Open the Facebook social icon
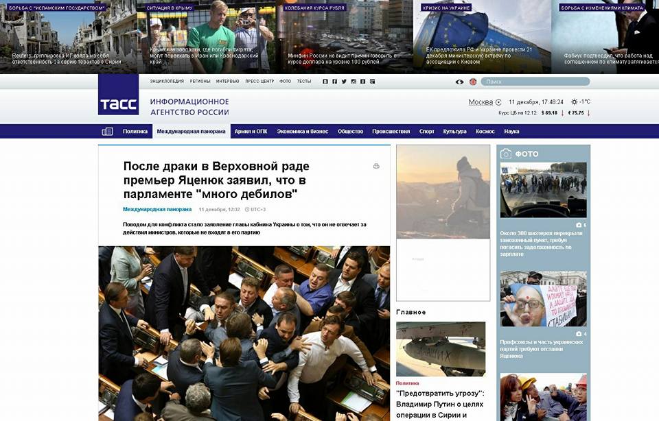The image size is (659, 421). (334, 82)
